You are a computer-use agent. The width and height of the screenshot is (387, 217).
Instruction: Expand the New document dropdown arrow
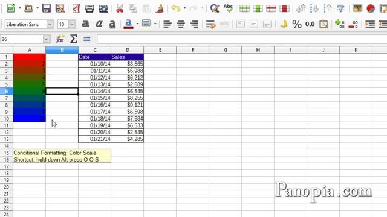point(19,8)
